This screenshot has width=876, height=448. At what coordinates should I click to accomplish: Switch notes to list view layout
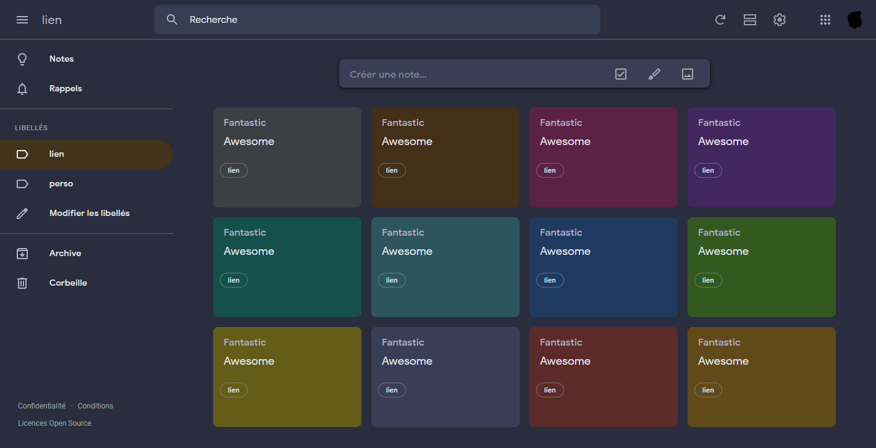(x=749, y=19)
